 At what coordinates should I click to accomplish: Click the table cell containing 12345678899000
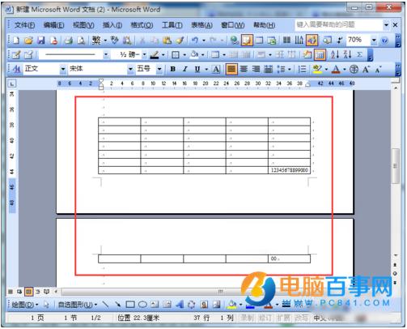289,170
